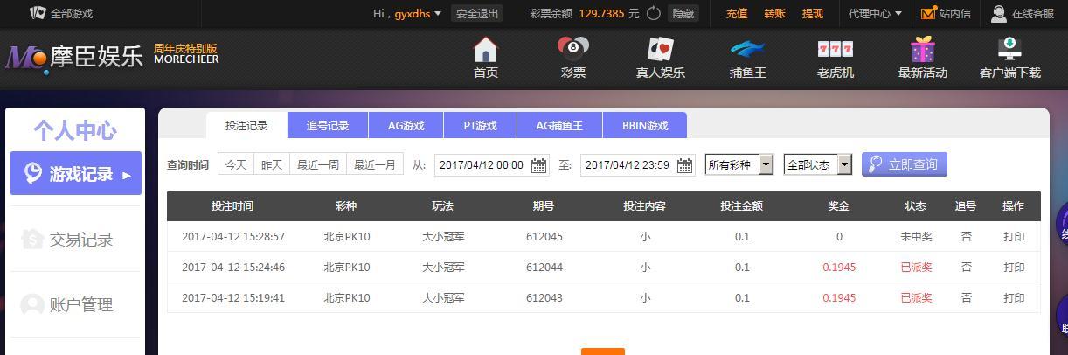Screen dimensions: 1068x355
Task: Click the 站内信 mail icon
Action: click(x=929, y=13)
